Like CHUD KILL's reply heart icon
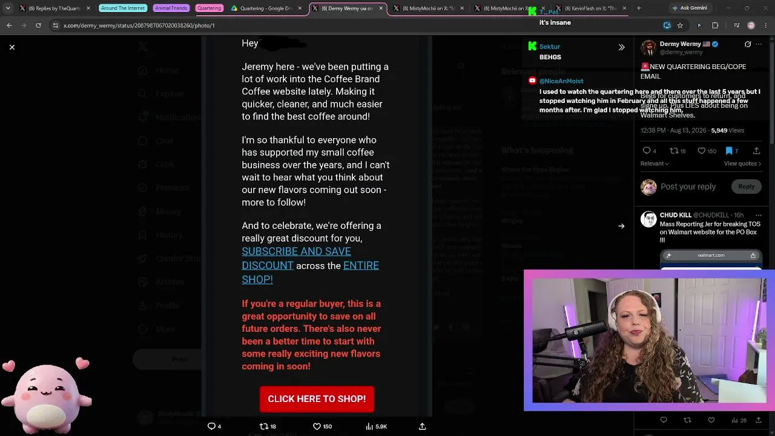Image resolution: width=775 pixels, height=436 pixels. (711, 420)
